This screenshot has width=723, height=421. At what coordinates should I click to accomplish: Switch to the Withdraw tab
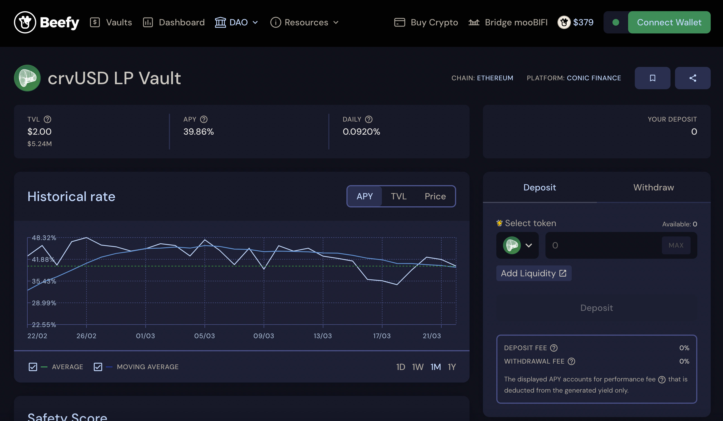tap(653, 187)
